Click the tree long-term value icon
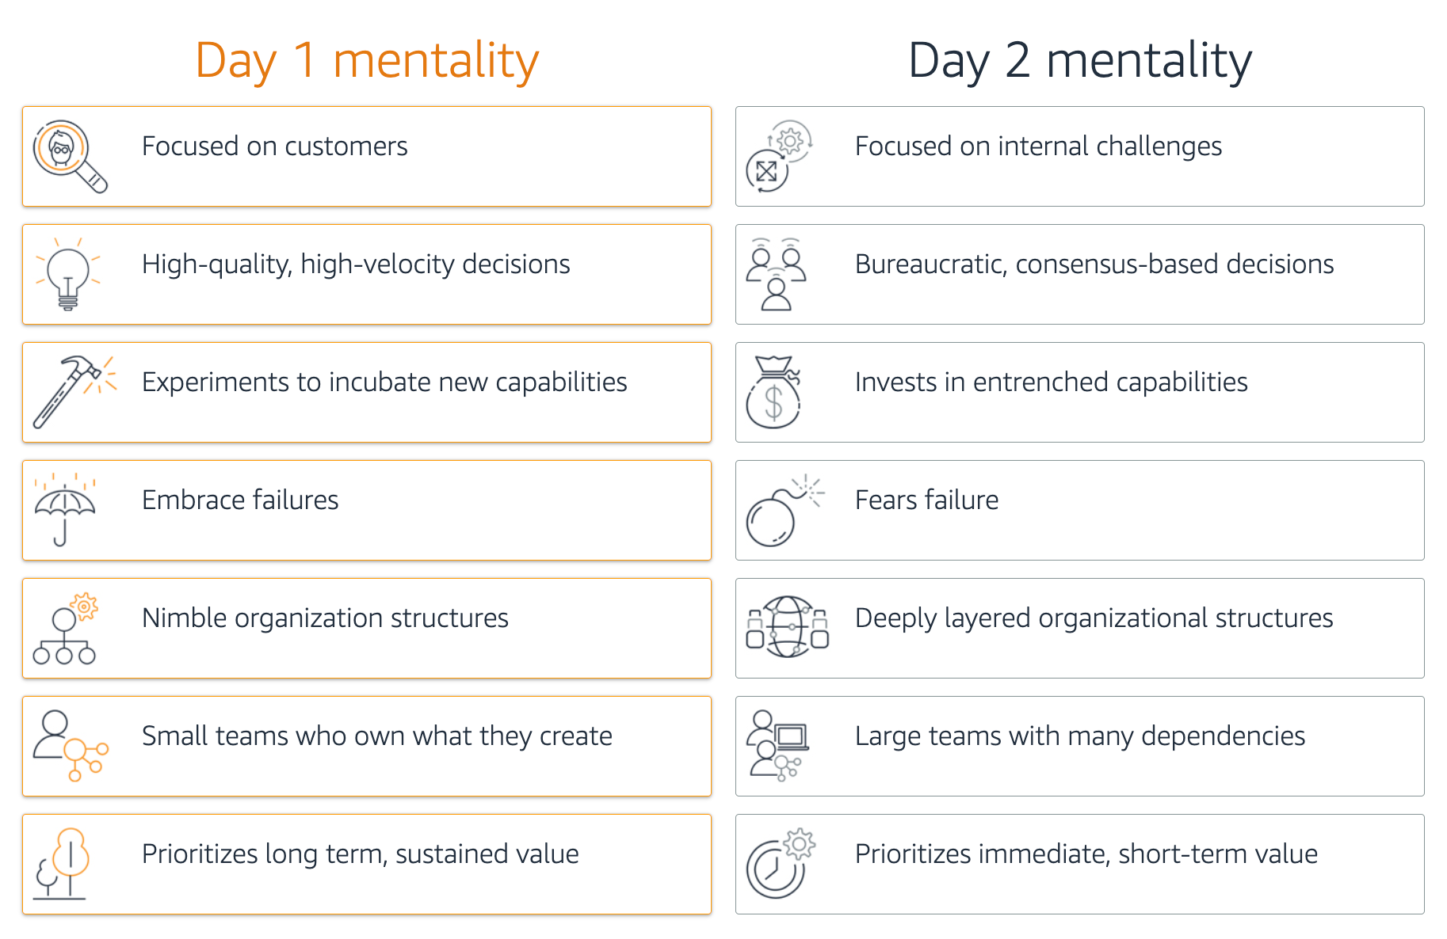The height and width of the screenshot is (939, 1447). click(63, 864)
